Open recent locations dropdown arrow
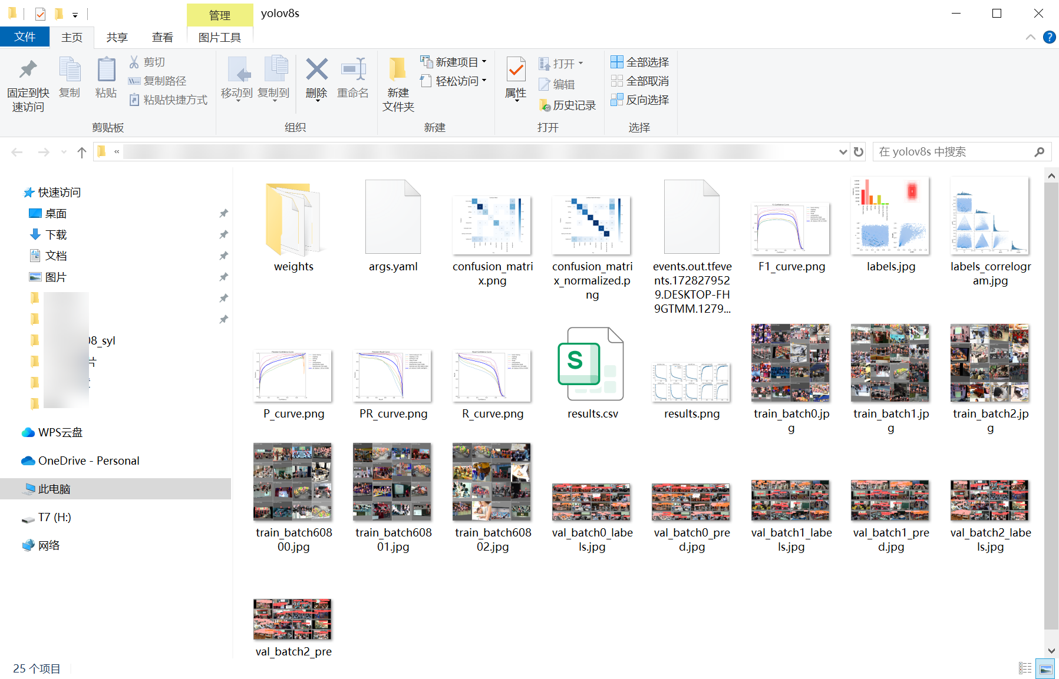Viewport: 1059px width, 679px height. point(64,152)
